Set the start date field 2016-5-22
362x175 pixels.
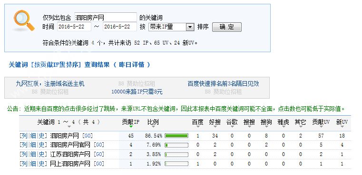point(74,27)
